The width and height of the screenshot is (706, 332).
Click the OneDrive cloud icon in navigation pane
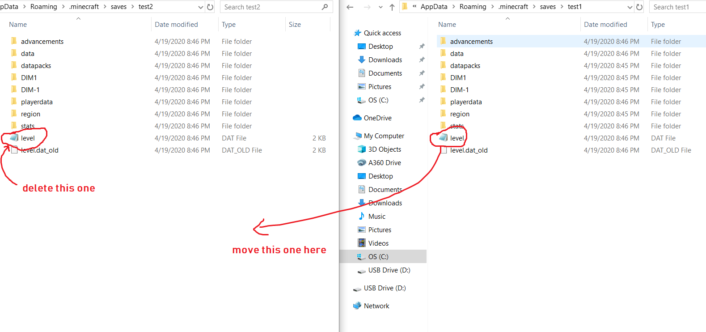pyautogui.click(x=357, y=118)
